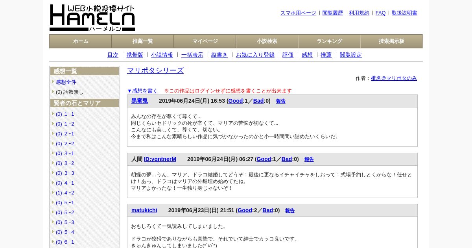The image size is (472, 248).
Task: Go to the ホーム tab
Action: (x=81, y=41)
